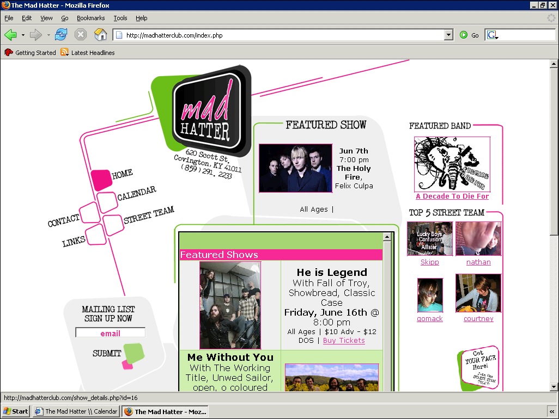Open The Holy Fire featured show photo

click(295, 168)
